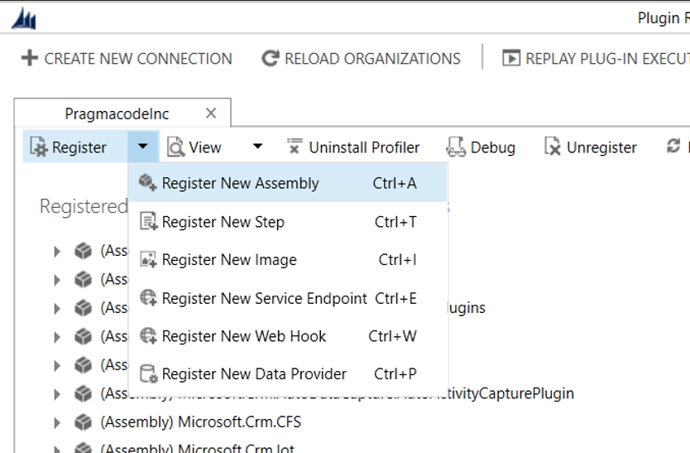The image size is (690, 453).
Task: Click the Service Endpoint globe icon
Action: pos(148,297)
